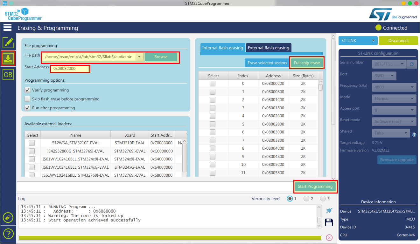Open the help question mark icon
Viewport: 420px width, 244px height.
click(8, 234)
